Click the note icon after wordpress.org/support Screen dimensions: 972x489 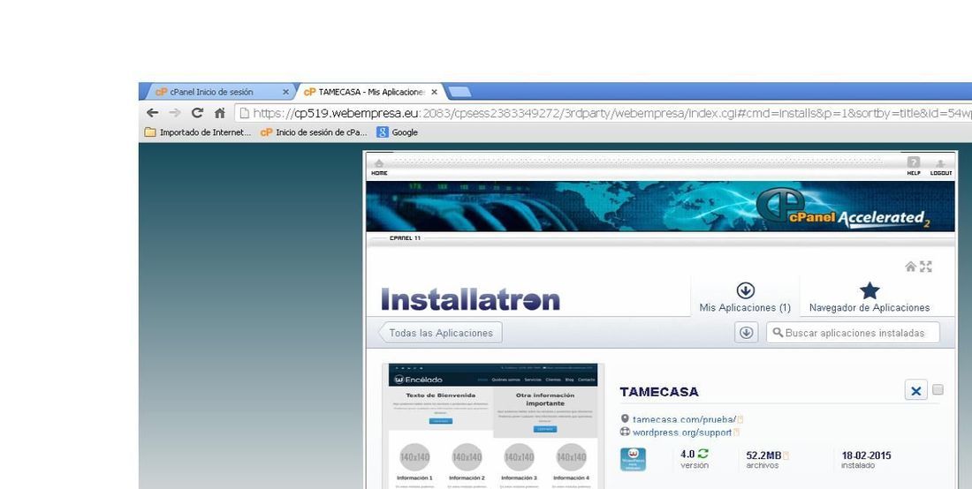(x=736, y=433)
